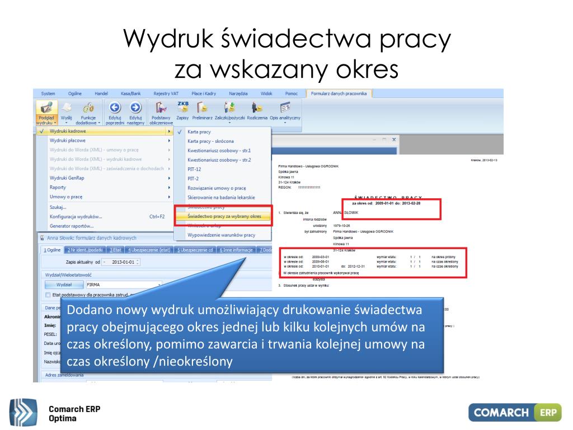Expand the Wydruki GenRap submenu arrow
This screenshot has height=430, width=573.
tap(169, 178)
